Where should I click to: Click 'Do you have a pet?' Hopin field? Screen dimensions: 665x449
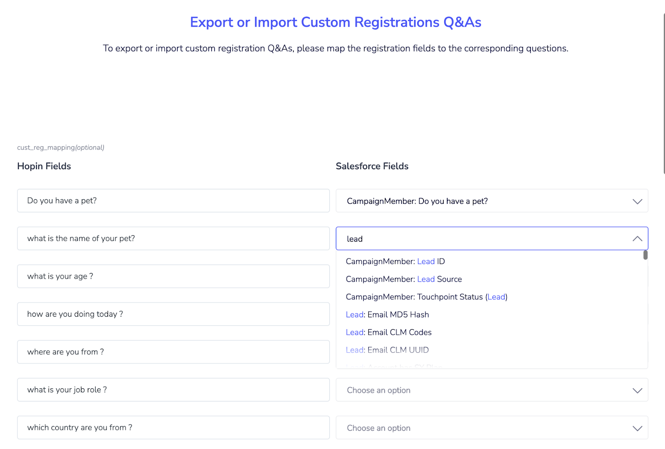173,201
